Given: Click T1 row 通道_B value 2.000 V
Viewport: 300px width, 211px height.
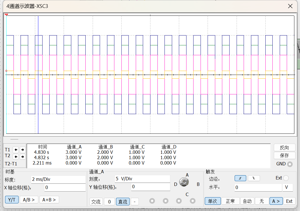Looking at the screenshot, I should coord(105,152).
